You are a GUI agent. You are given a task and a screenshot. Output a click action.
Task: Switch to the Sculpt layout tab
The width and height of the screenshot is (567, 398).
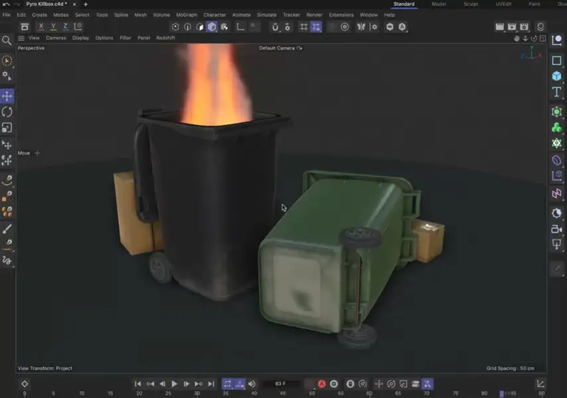pyautogui.click(x=469, y=4)
